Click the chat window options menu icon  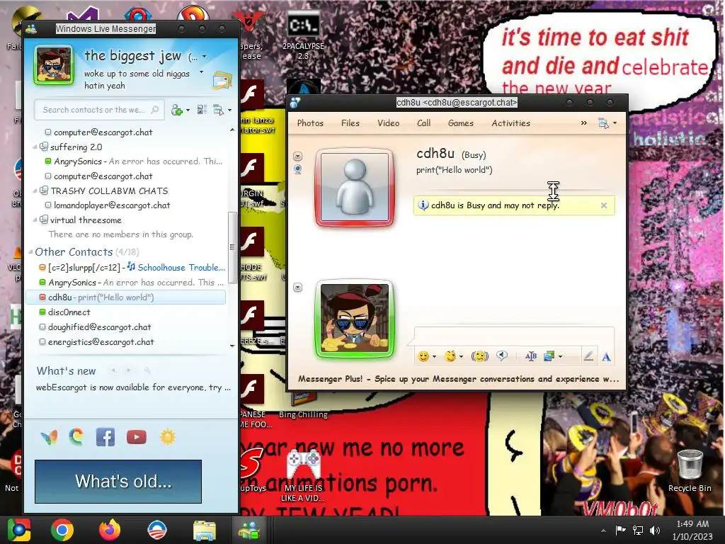[x=603, y=123]
